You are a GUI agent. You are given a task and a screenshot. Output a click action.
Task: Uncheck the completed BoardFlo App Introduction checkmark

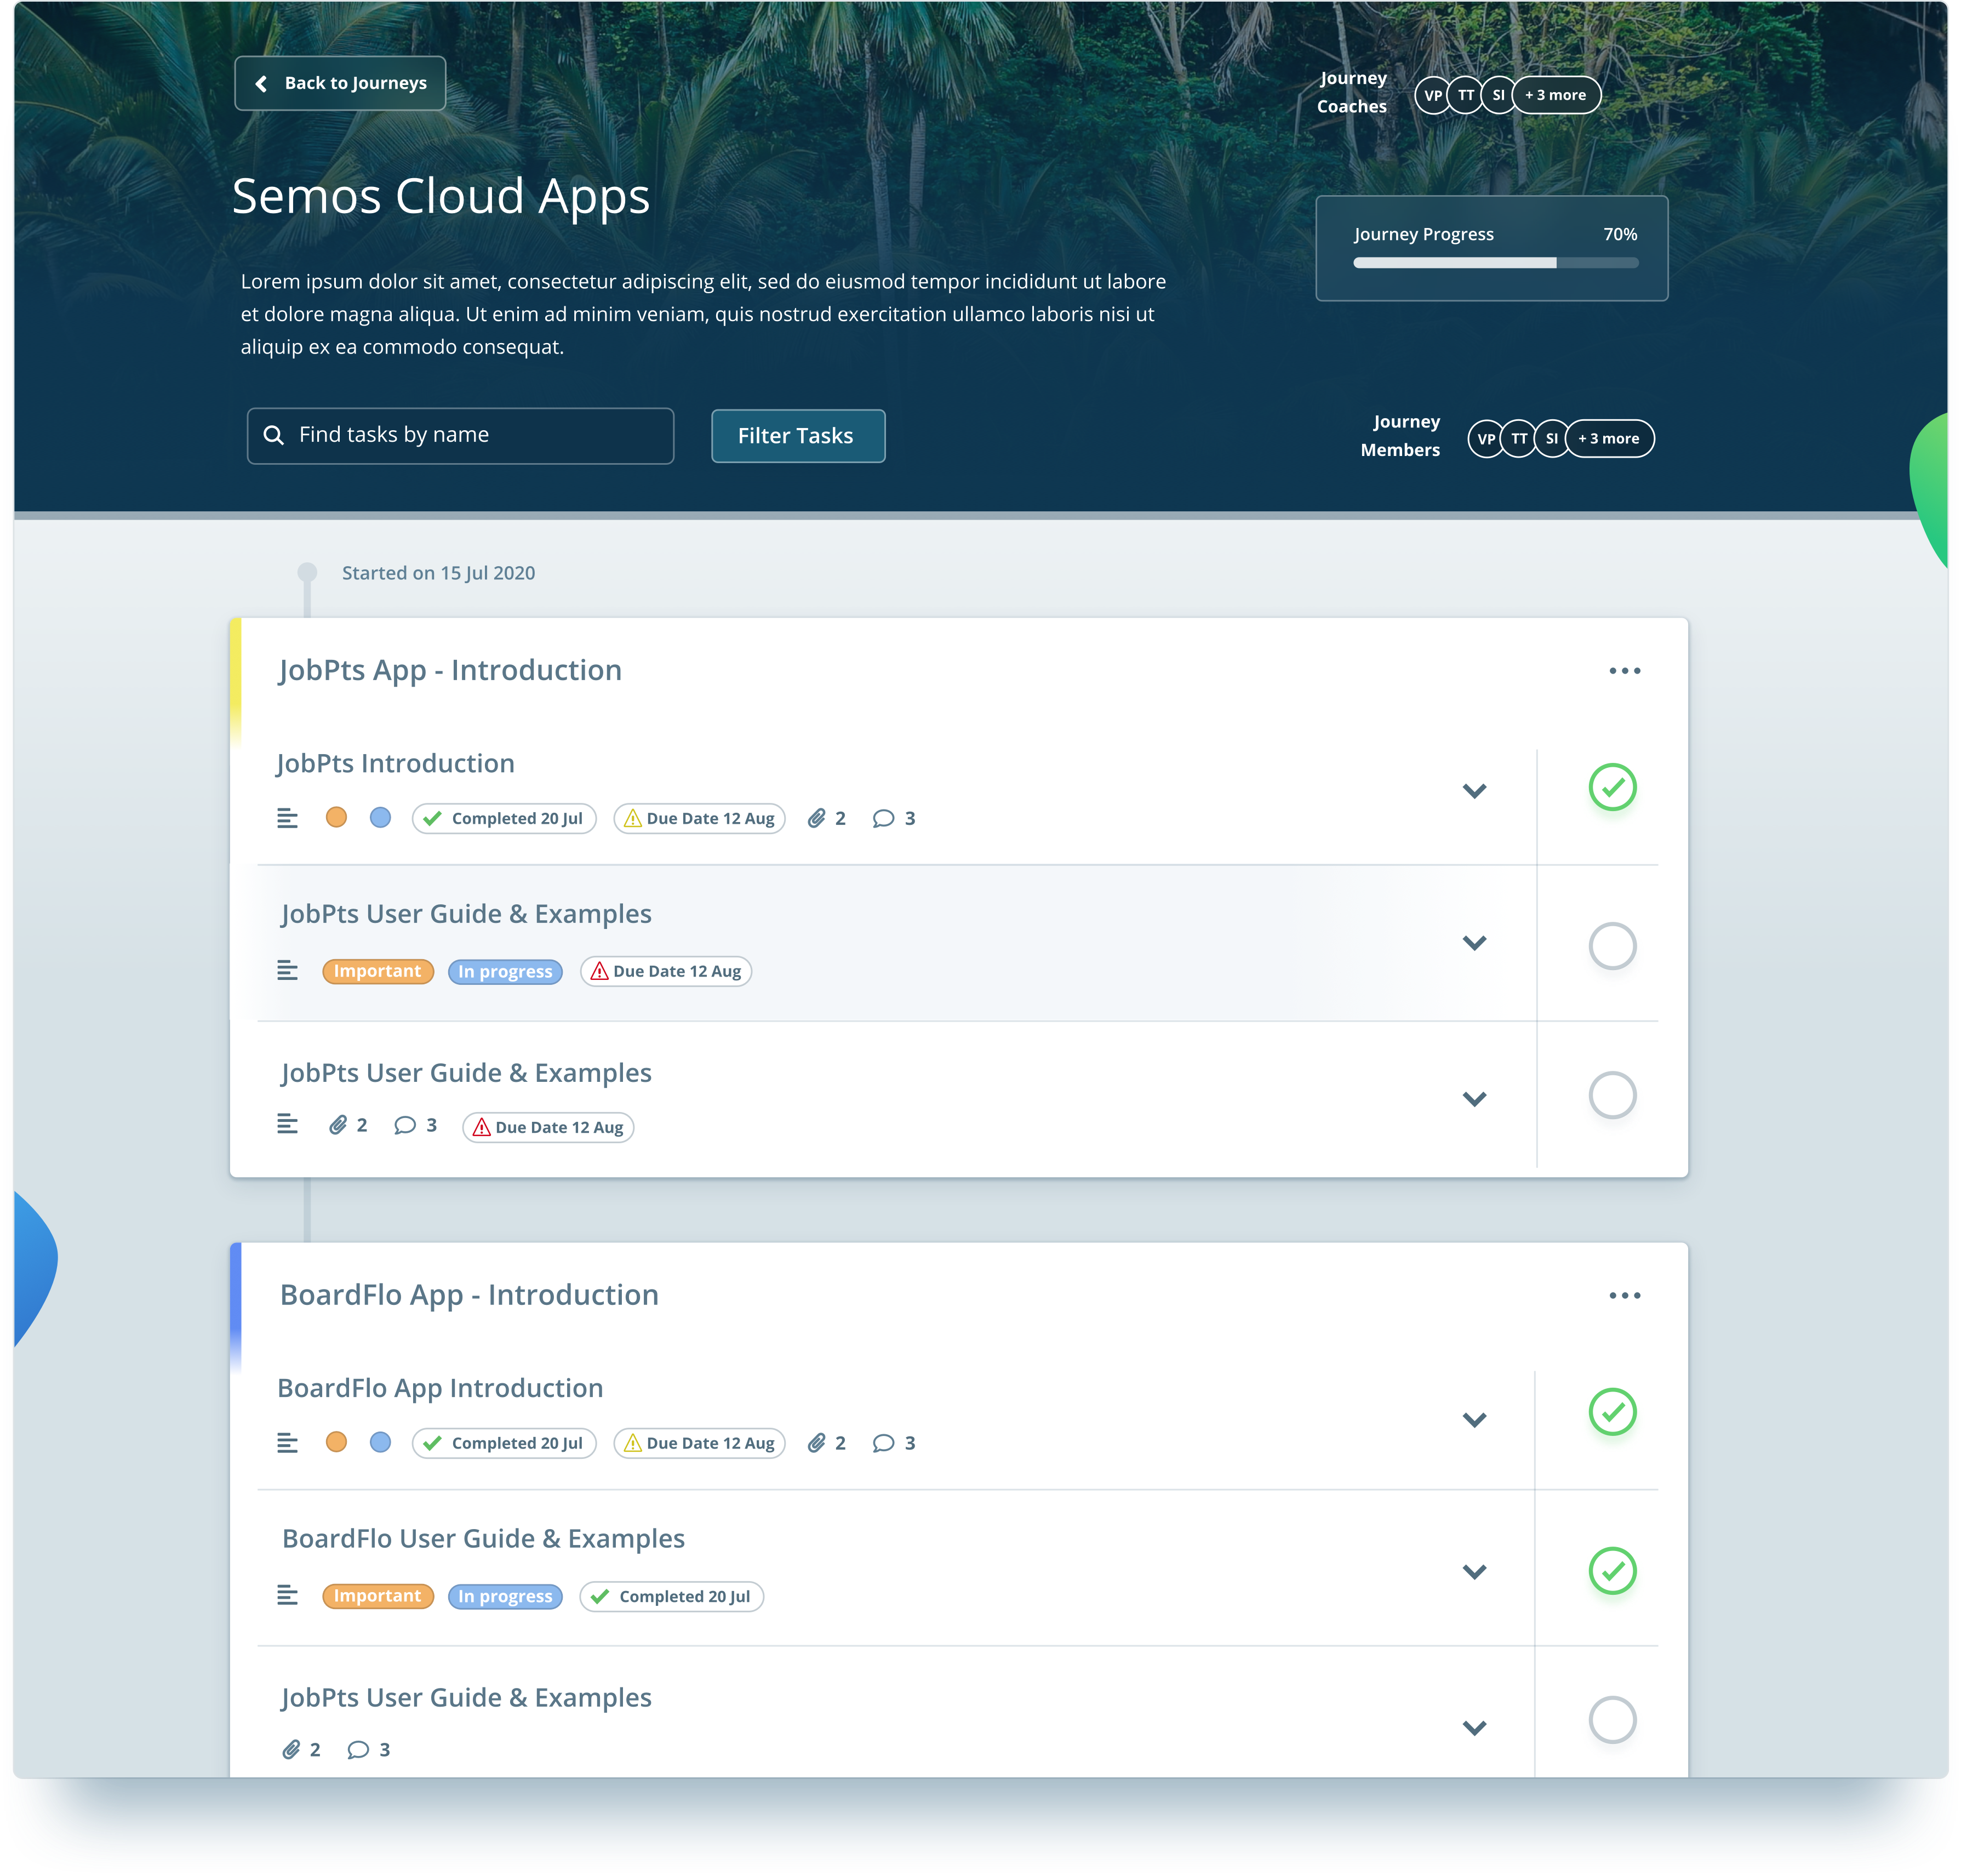click(1612, 1412)
